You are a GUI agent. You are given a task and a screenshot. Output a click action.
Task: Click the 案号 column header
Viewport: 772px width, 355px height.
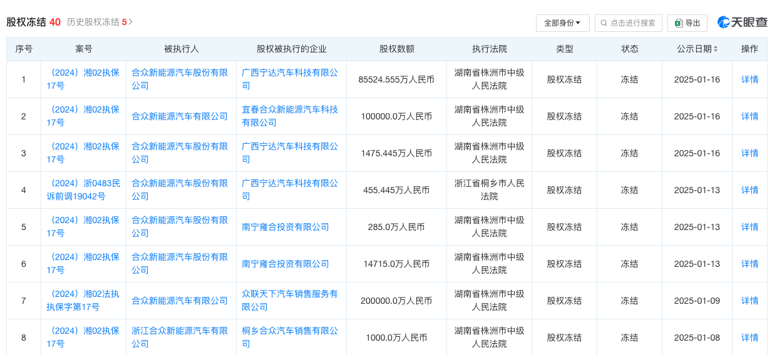pyautogui.click(x=83, y=49)
